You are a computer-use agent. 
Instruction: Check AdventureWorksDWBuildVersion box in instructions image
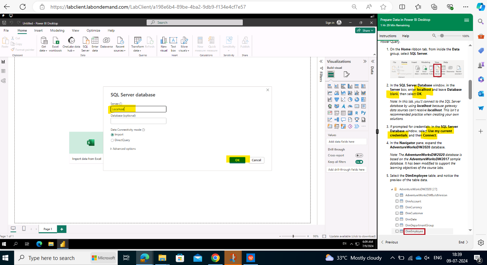(x=397, y=195)
